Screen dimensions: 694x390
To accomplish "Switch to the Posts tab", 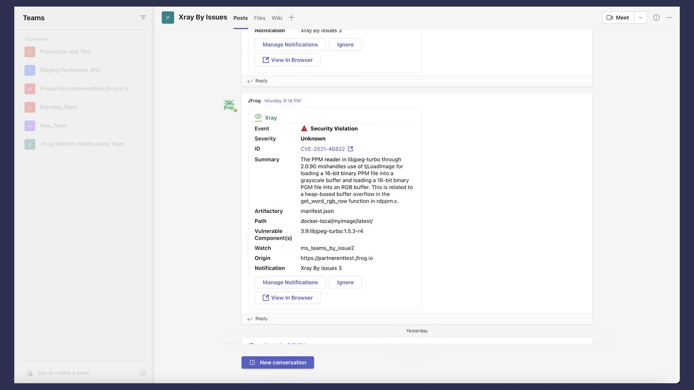I will point(241,18).
